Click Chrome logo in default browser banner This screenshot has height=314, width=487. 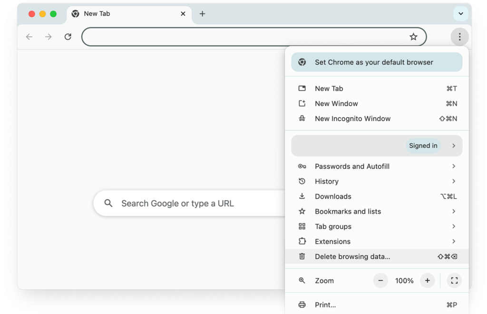point(302,62)
